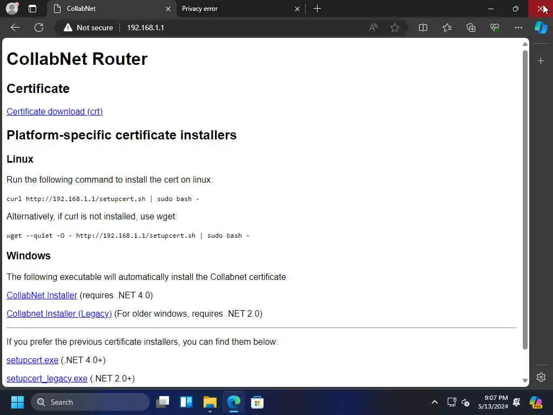Screen dimensions: 553x415
Task: Restore down the Edge window
Action: point(515,9)
